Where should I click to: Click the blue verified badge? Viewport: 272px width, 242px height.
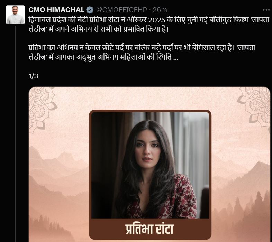pos(90,10)
